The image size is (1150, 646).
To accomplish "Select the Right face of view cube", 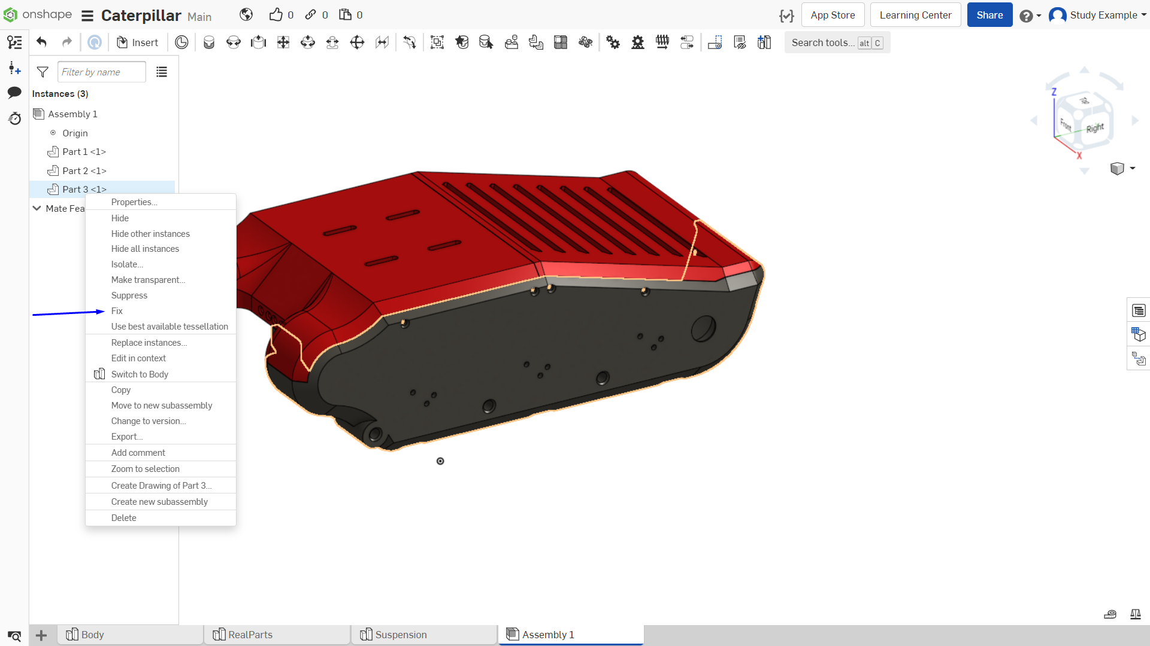I will point(1095,127).
